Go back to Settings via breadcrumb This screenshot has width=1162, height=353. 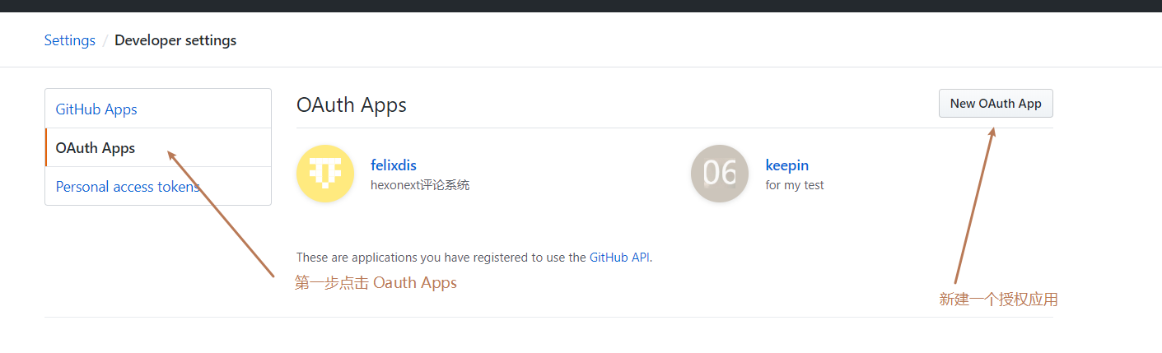tap(70, 40)
